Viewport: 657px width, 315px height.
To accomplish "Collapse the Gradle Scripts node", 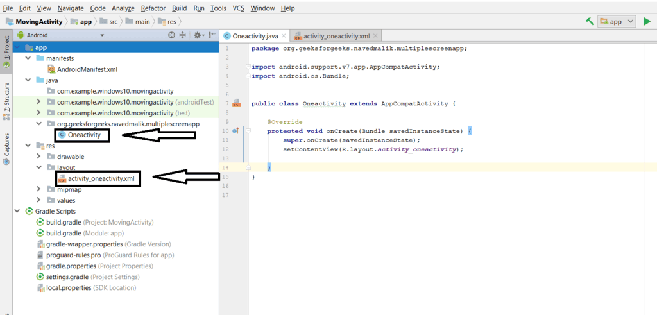I will coord(17,211).
